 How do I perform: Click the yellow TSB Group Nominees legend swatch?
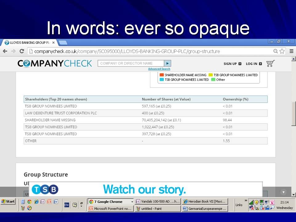click(211, 75)
